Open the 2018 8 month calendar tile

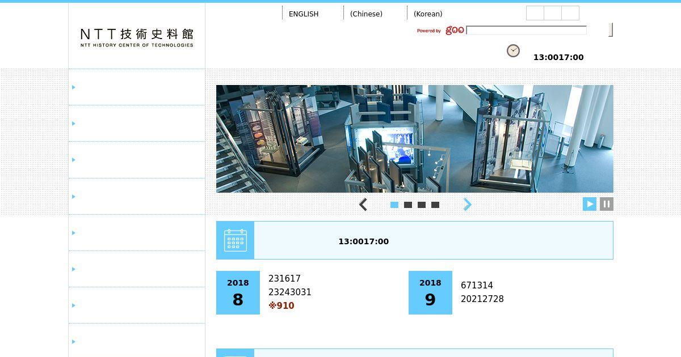[x=238, y=292]
